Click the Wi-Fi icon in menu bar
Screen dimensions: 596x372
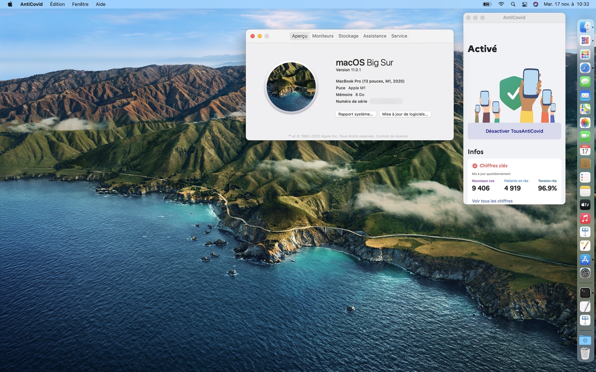point(501,4)
